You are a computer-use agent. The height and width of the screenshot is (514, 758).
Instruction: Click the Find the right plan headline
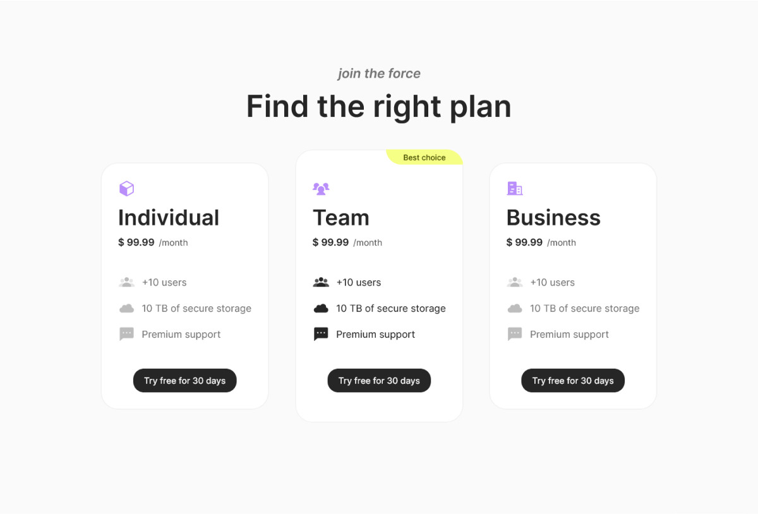pos(379,106)
